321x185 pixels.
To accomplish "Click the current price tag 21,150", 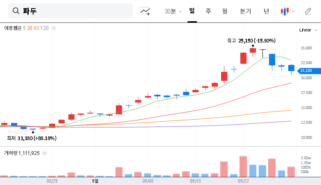I will tap(309, 71).
